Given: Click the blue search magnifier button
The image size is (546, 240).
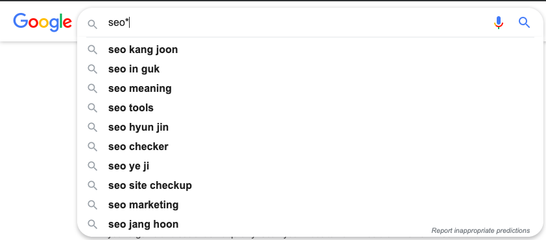Looking at the screenshot, I should pos(524,23).
